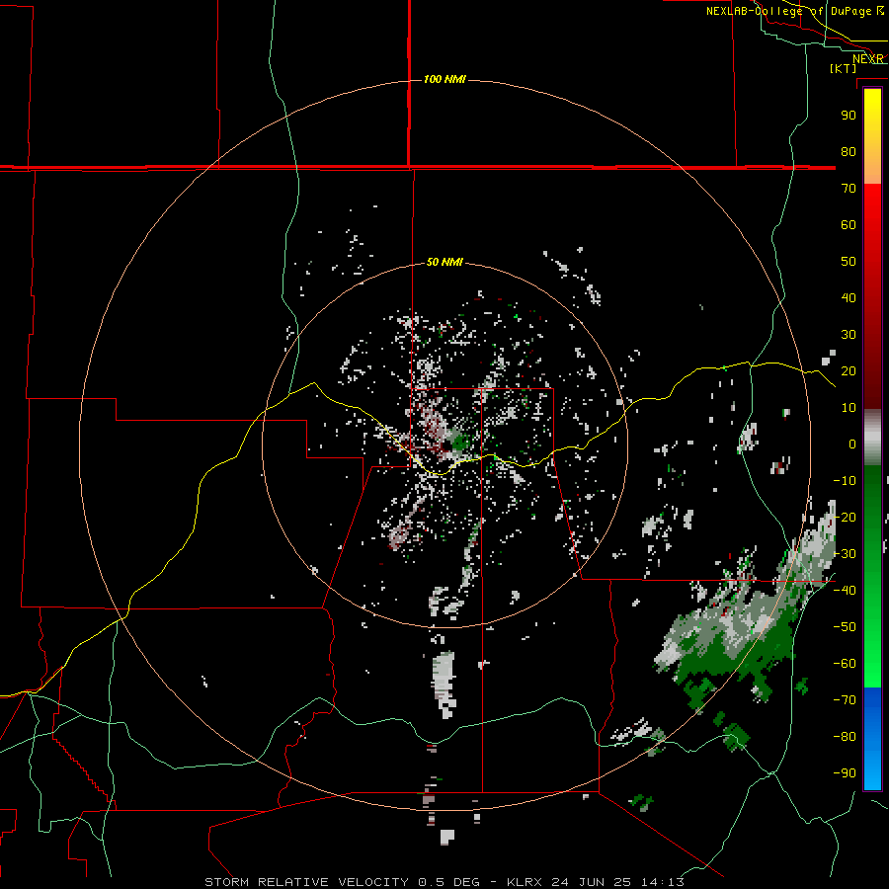
Task: Click the [KT] units label
Action: pyautogui.click(x=844, y=68)
